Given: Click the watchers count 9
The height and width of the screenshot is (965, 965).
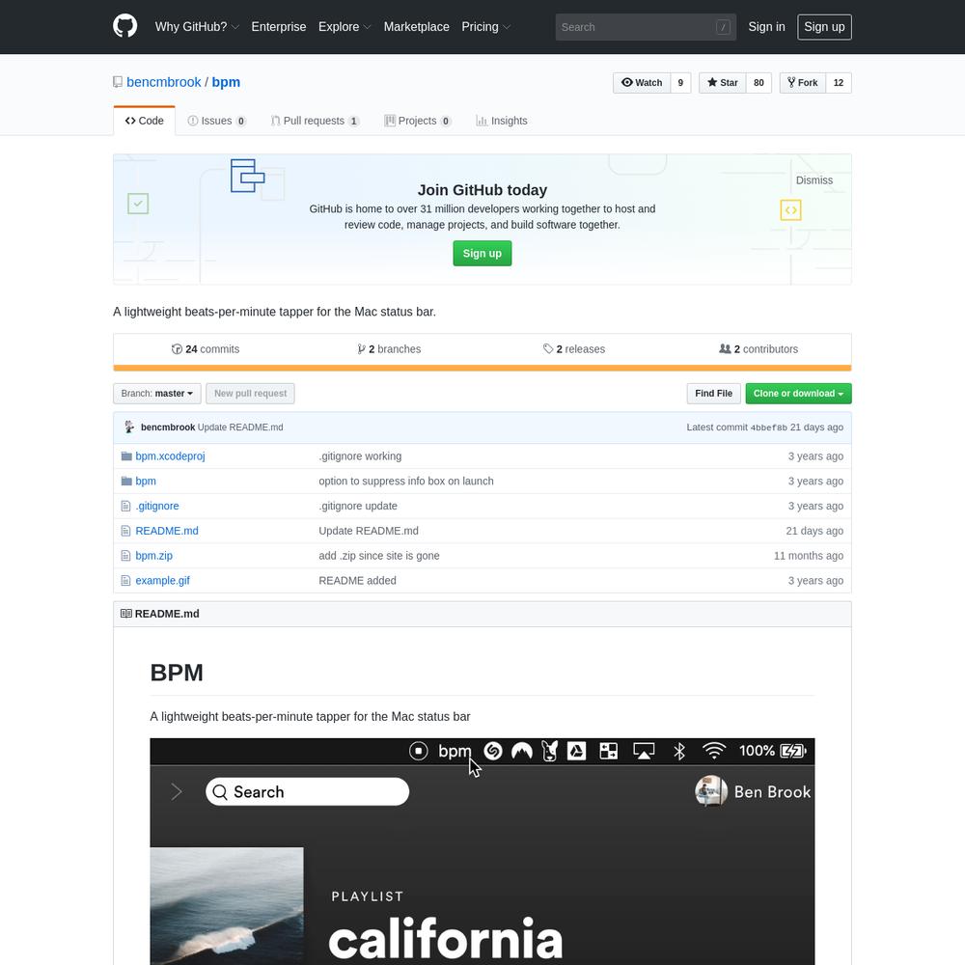Looking at the screenshot, I should coord(680,82).
